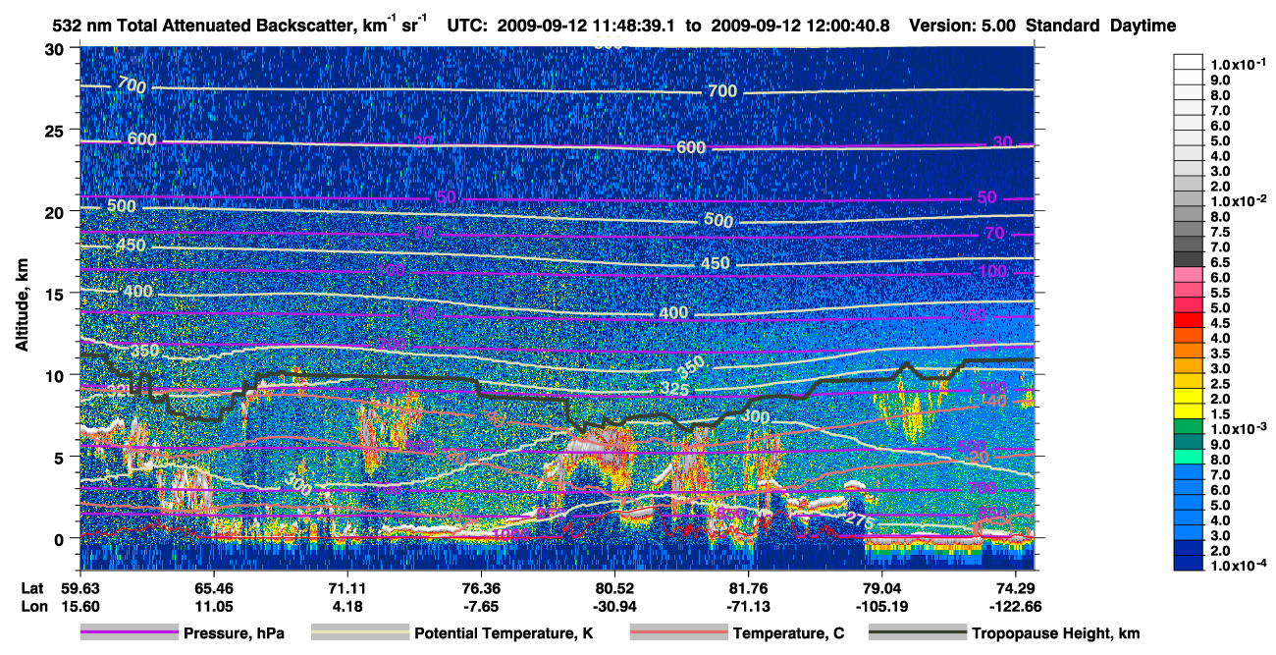Screen dimensions: 1276x655
Task: Click the 'Potential Temperature, K' legend label
Action: pos(505,634)
